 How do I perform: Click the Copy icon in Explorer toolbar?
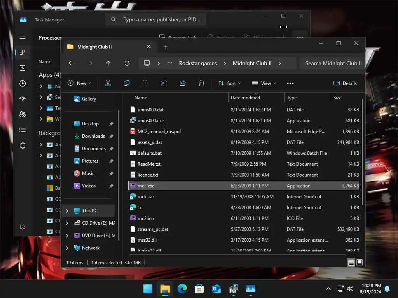[x=126, y=83]
